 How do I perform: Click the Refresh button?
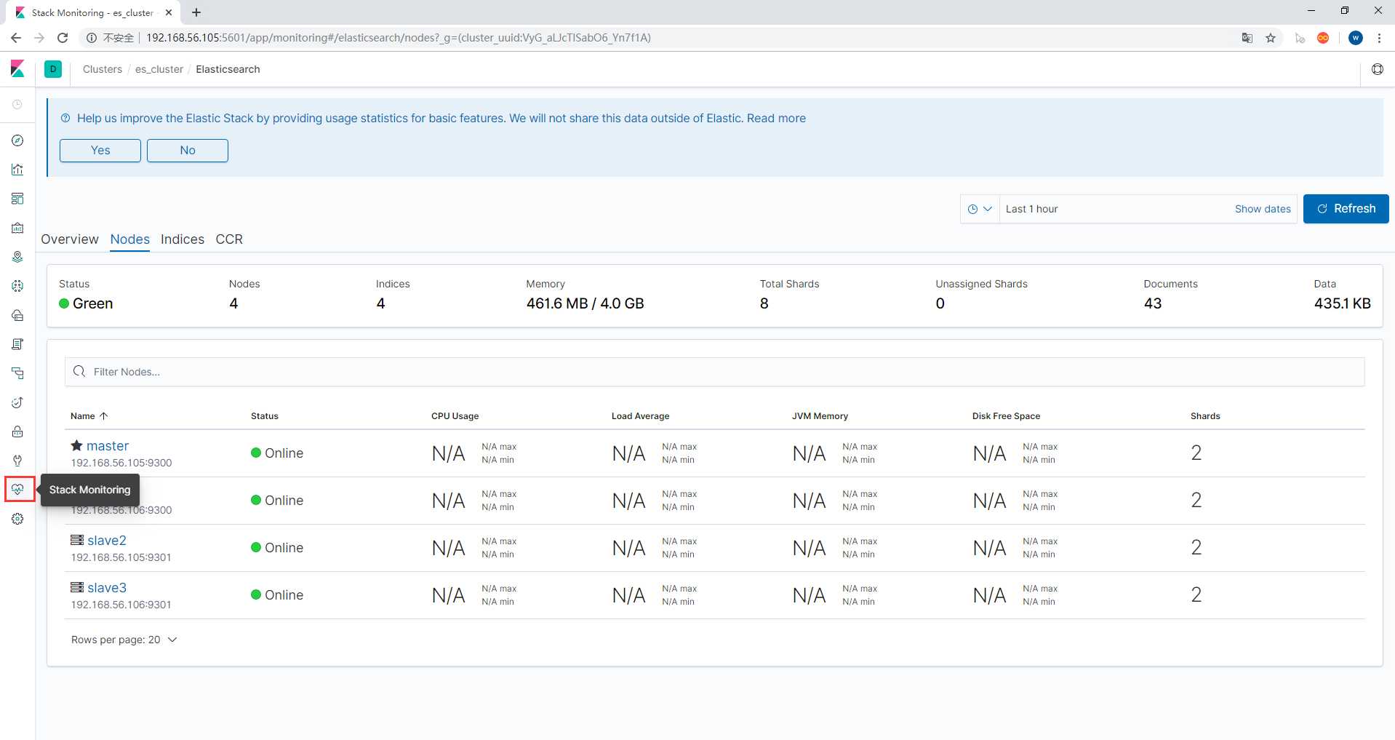point(1346,209)
